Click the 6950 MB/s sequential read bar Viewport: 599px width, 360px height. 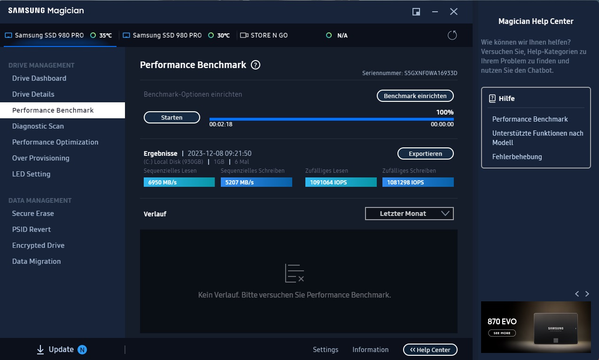pyautogui.click(x=179, y=182)
